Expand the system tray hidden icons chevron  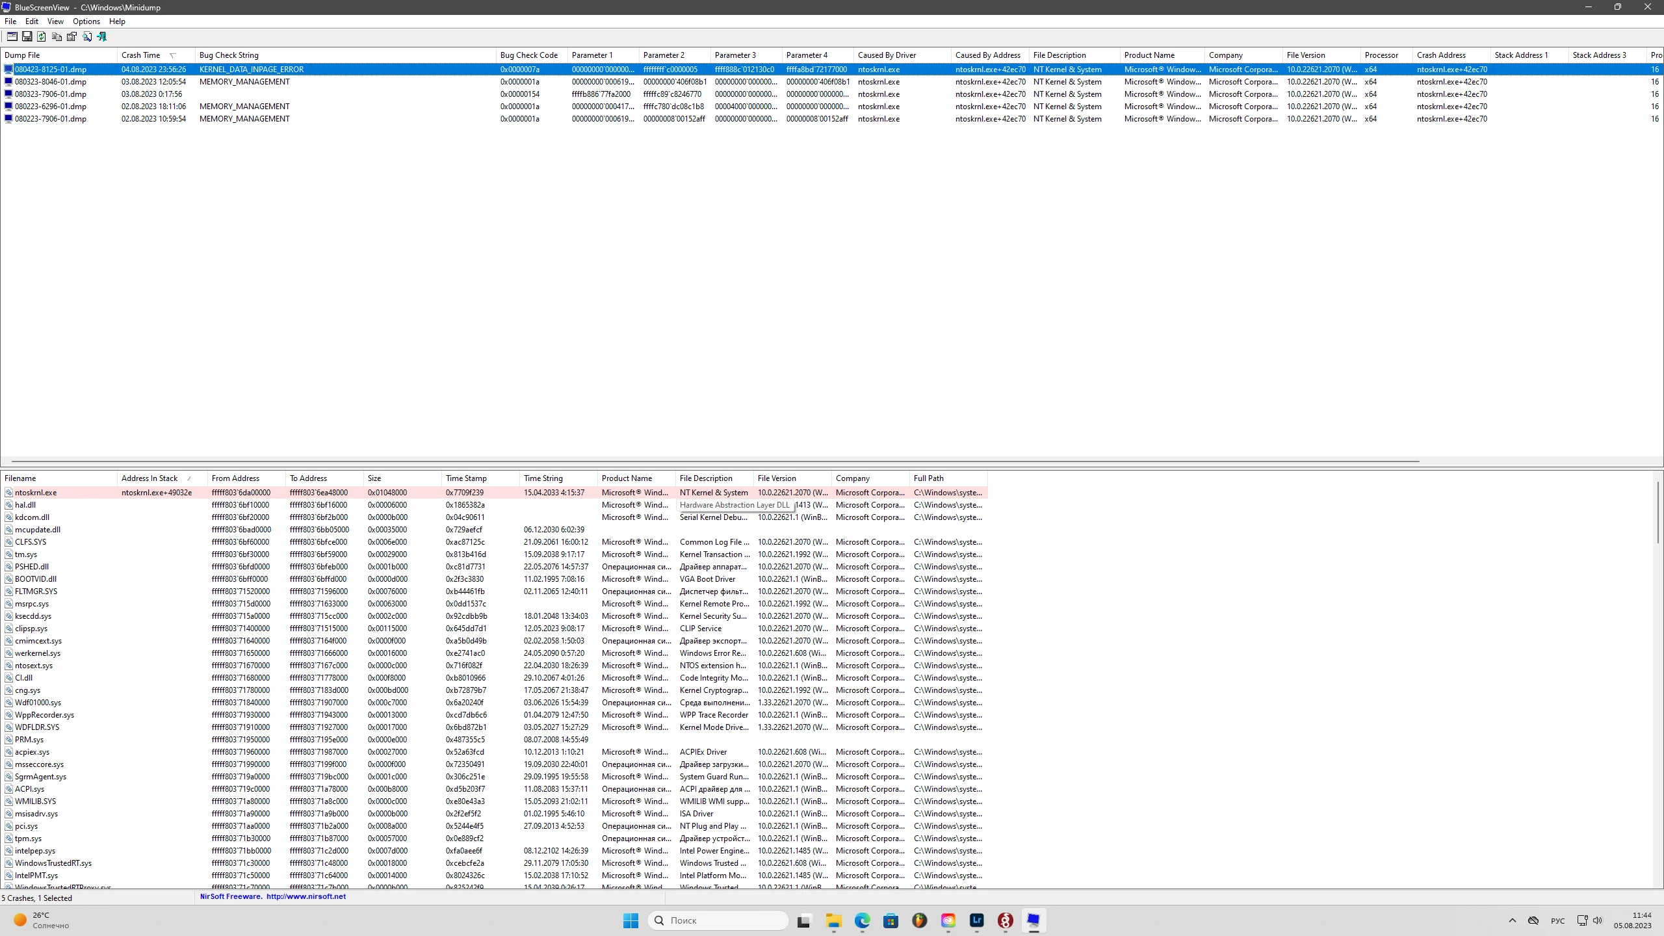[x=1512, y=920]
